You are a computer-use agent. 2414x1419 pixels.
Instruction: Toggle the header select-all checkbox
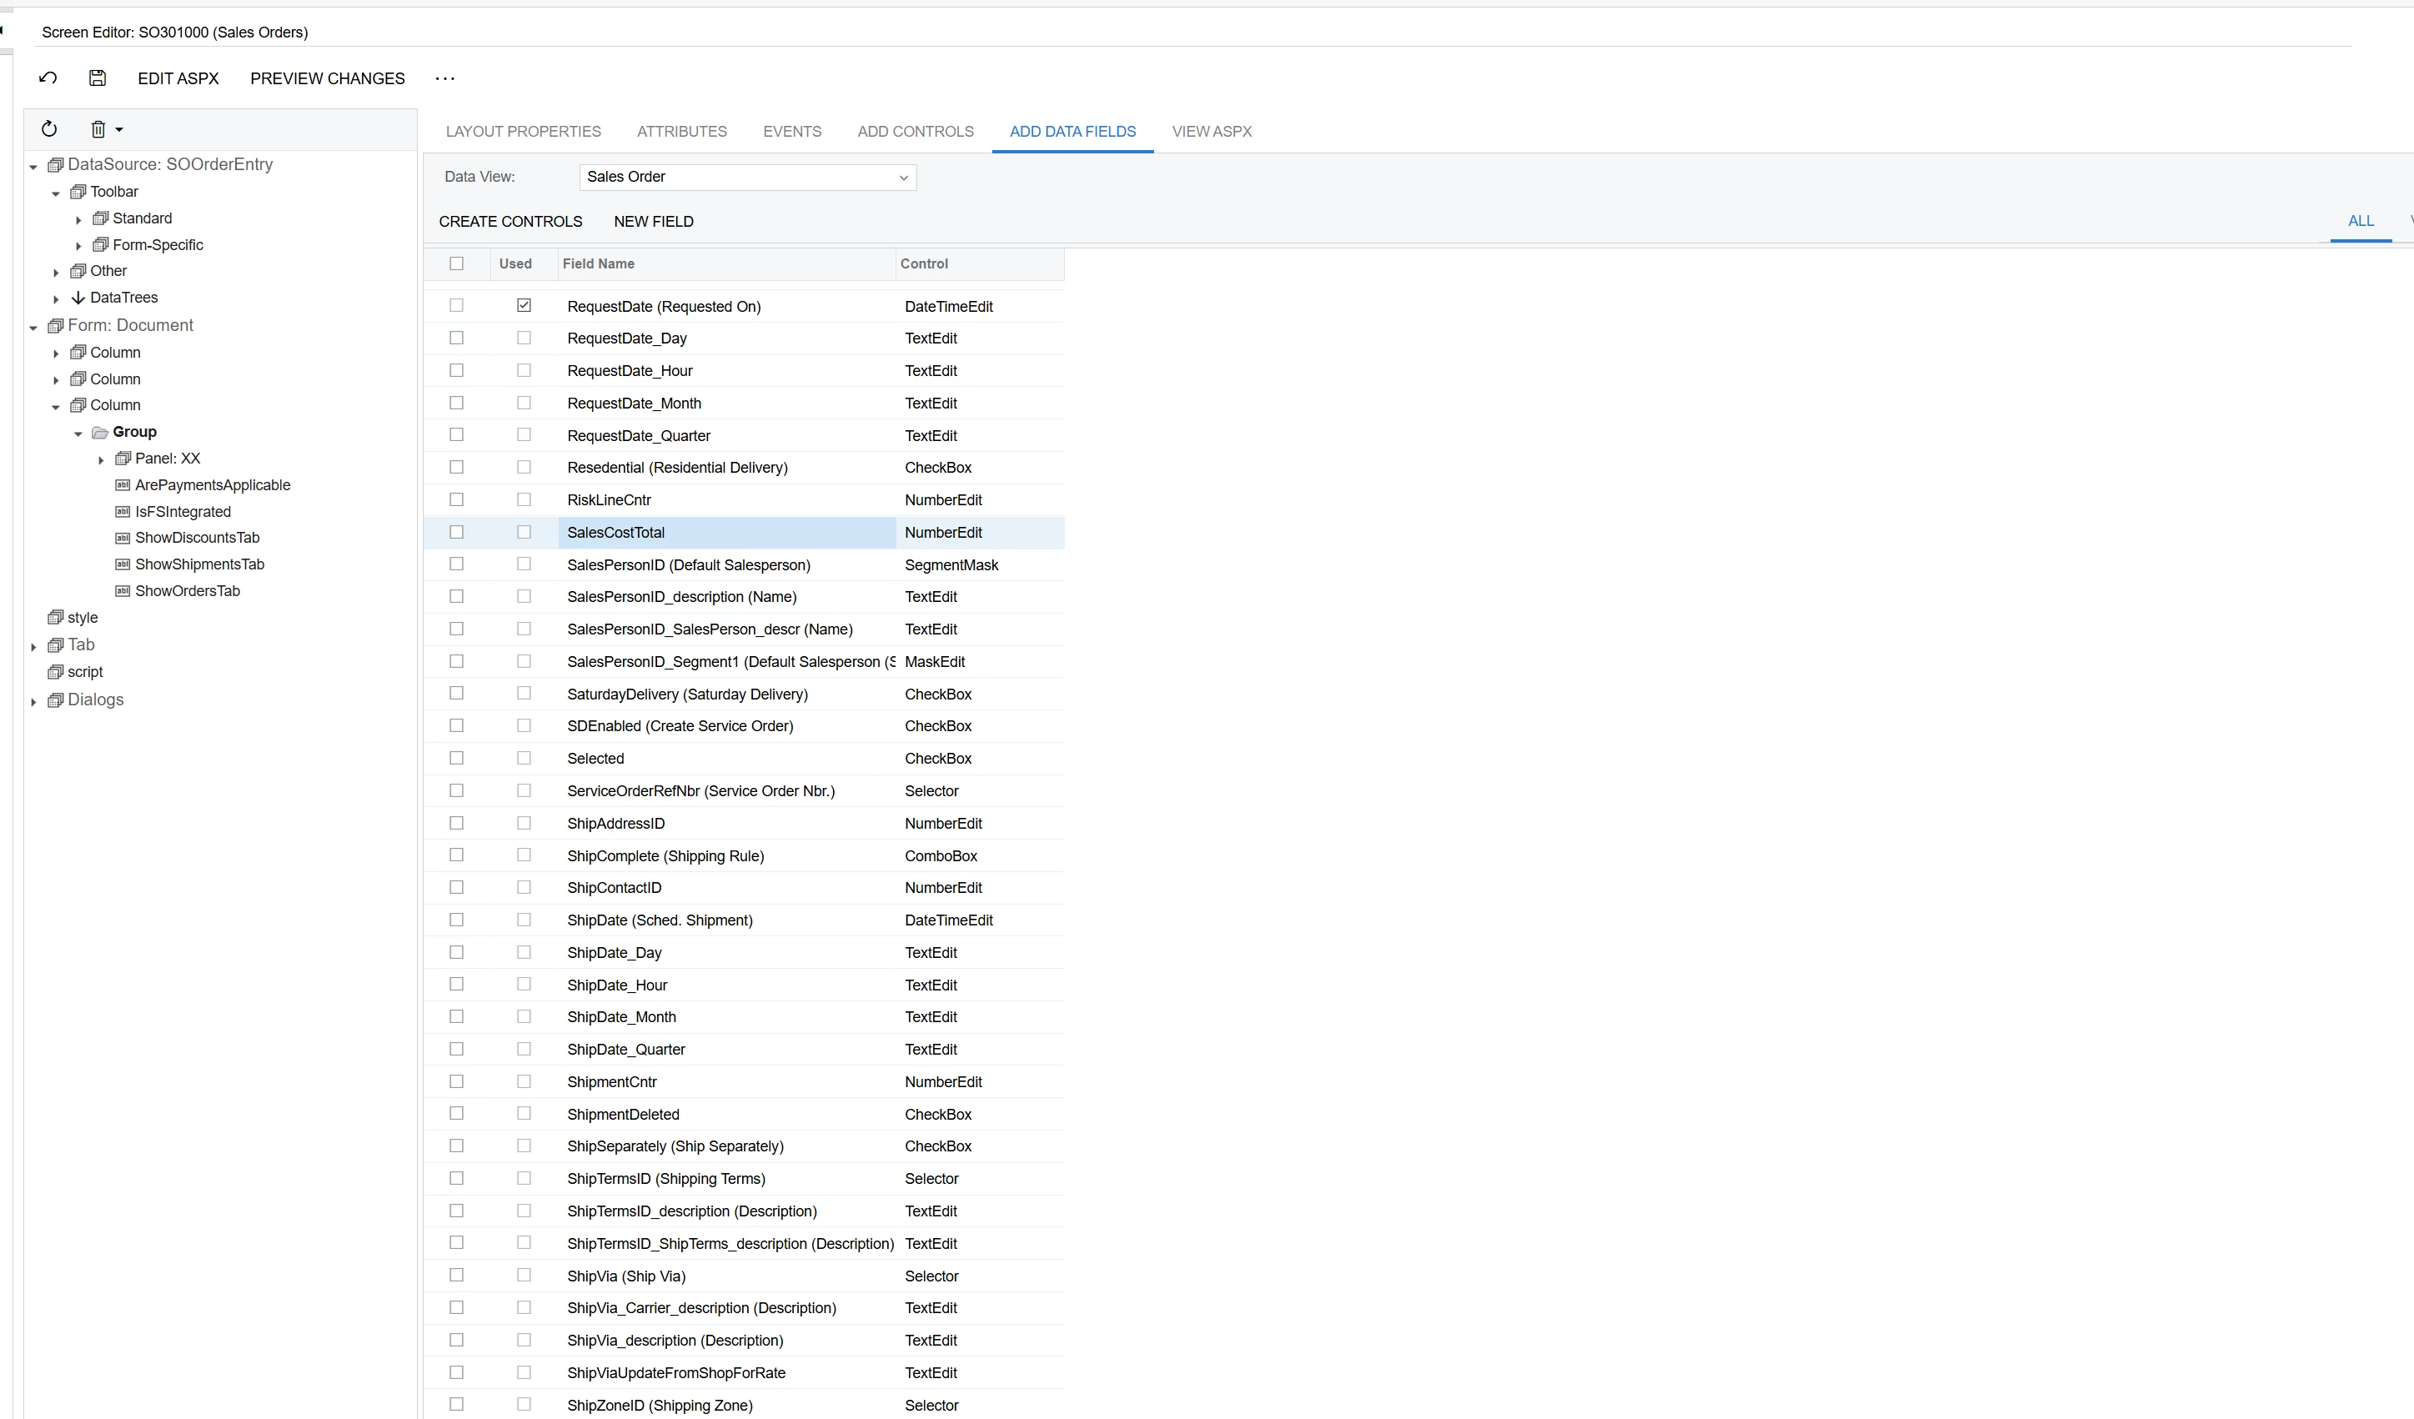click(x=457, y=264)
